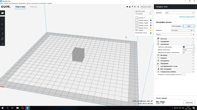Click the green inner wall color swatch
The image size is (197, 110).
[x=151, y=33]
